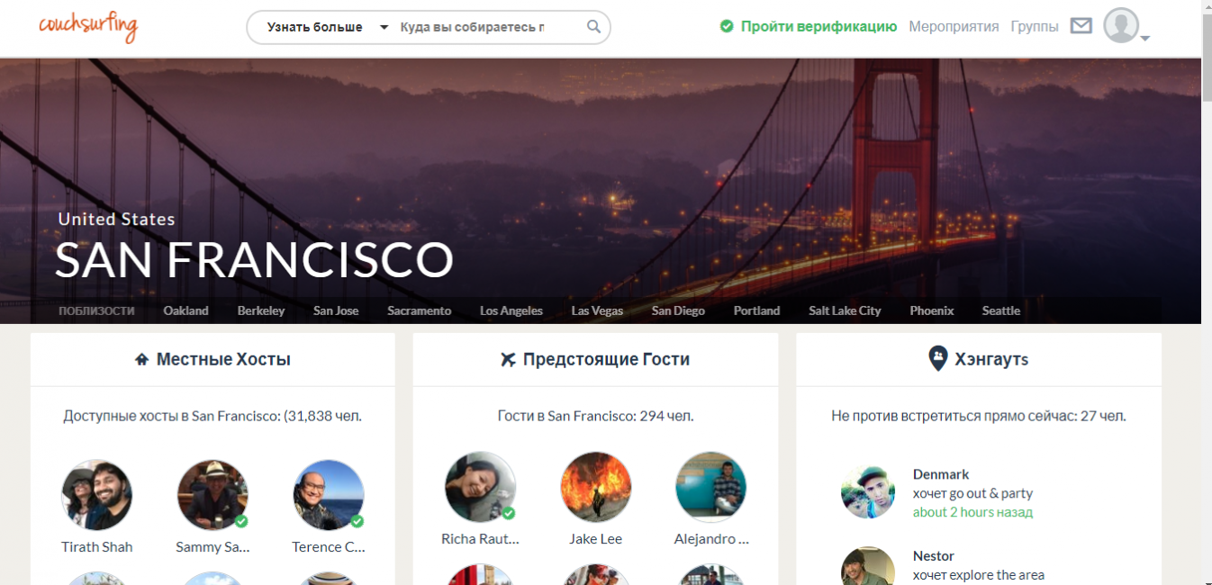Click the search magnifier icon
This screenshot has width=1212, height=585.
[593, 27]
